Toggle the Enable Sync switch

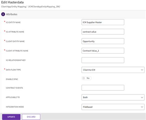tap(87, 78)
